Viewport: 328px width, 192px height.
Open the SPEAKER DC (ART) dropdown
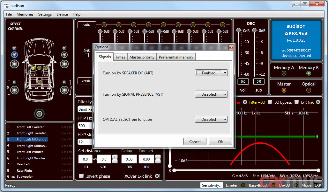(x=211, y=73)
